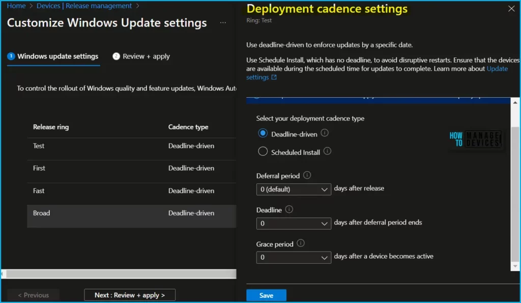Click Next : Review + apply button

click(130, 295)
